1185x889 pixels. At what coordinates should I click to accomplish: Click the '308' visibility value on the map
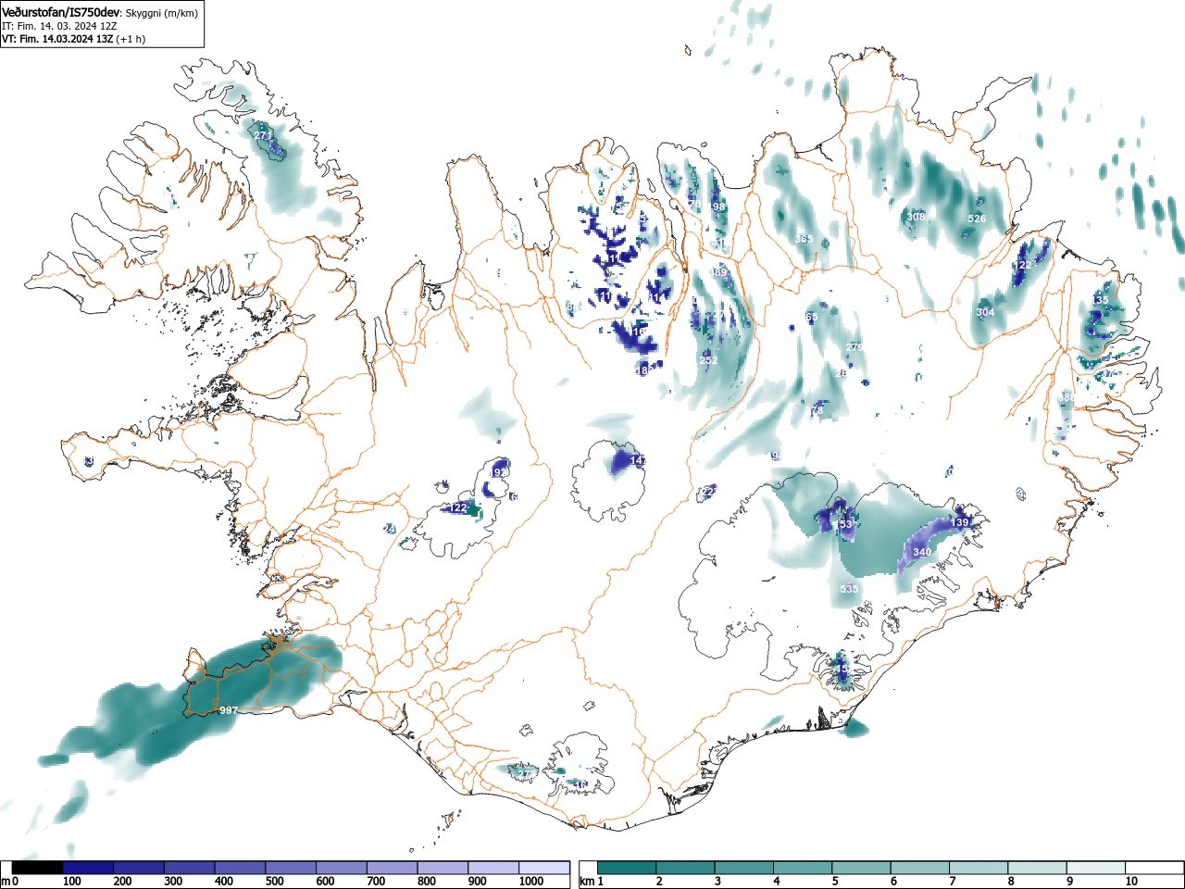(916, 217)
